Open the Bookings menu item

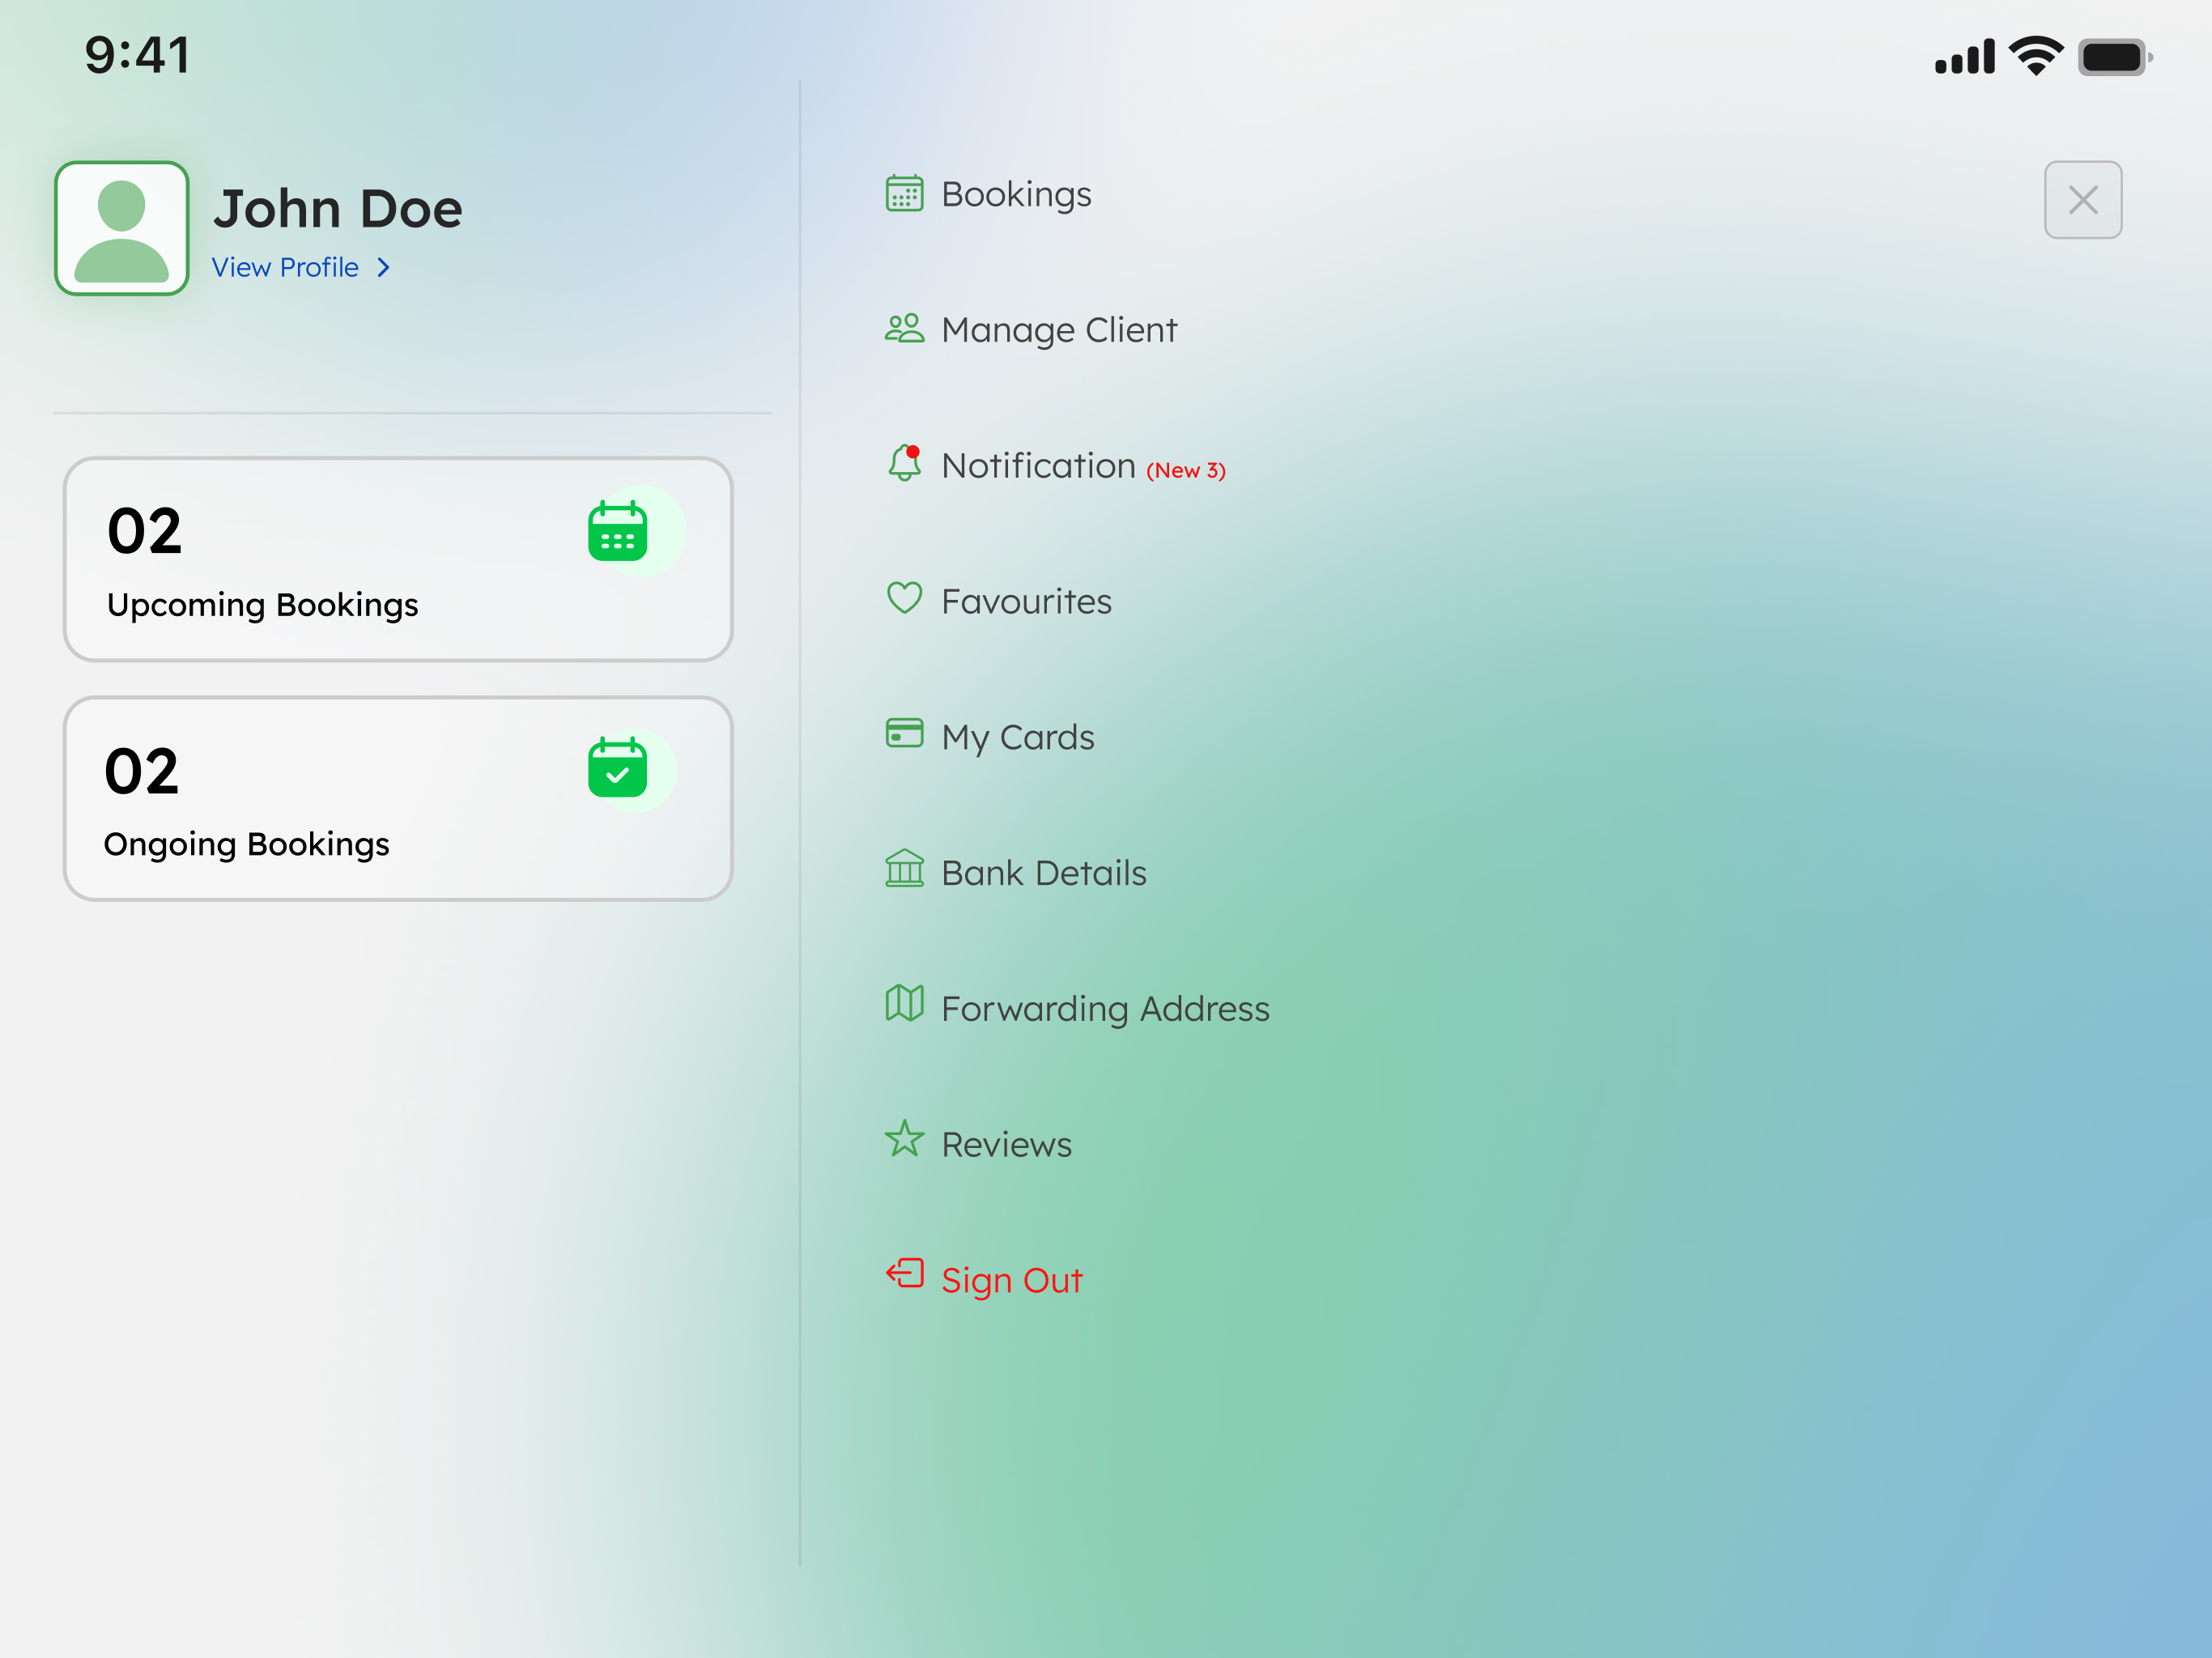(x=1016, y=194)
